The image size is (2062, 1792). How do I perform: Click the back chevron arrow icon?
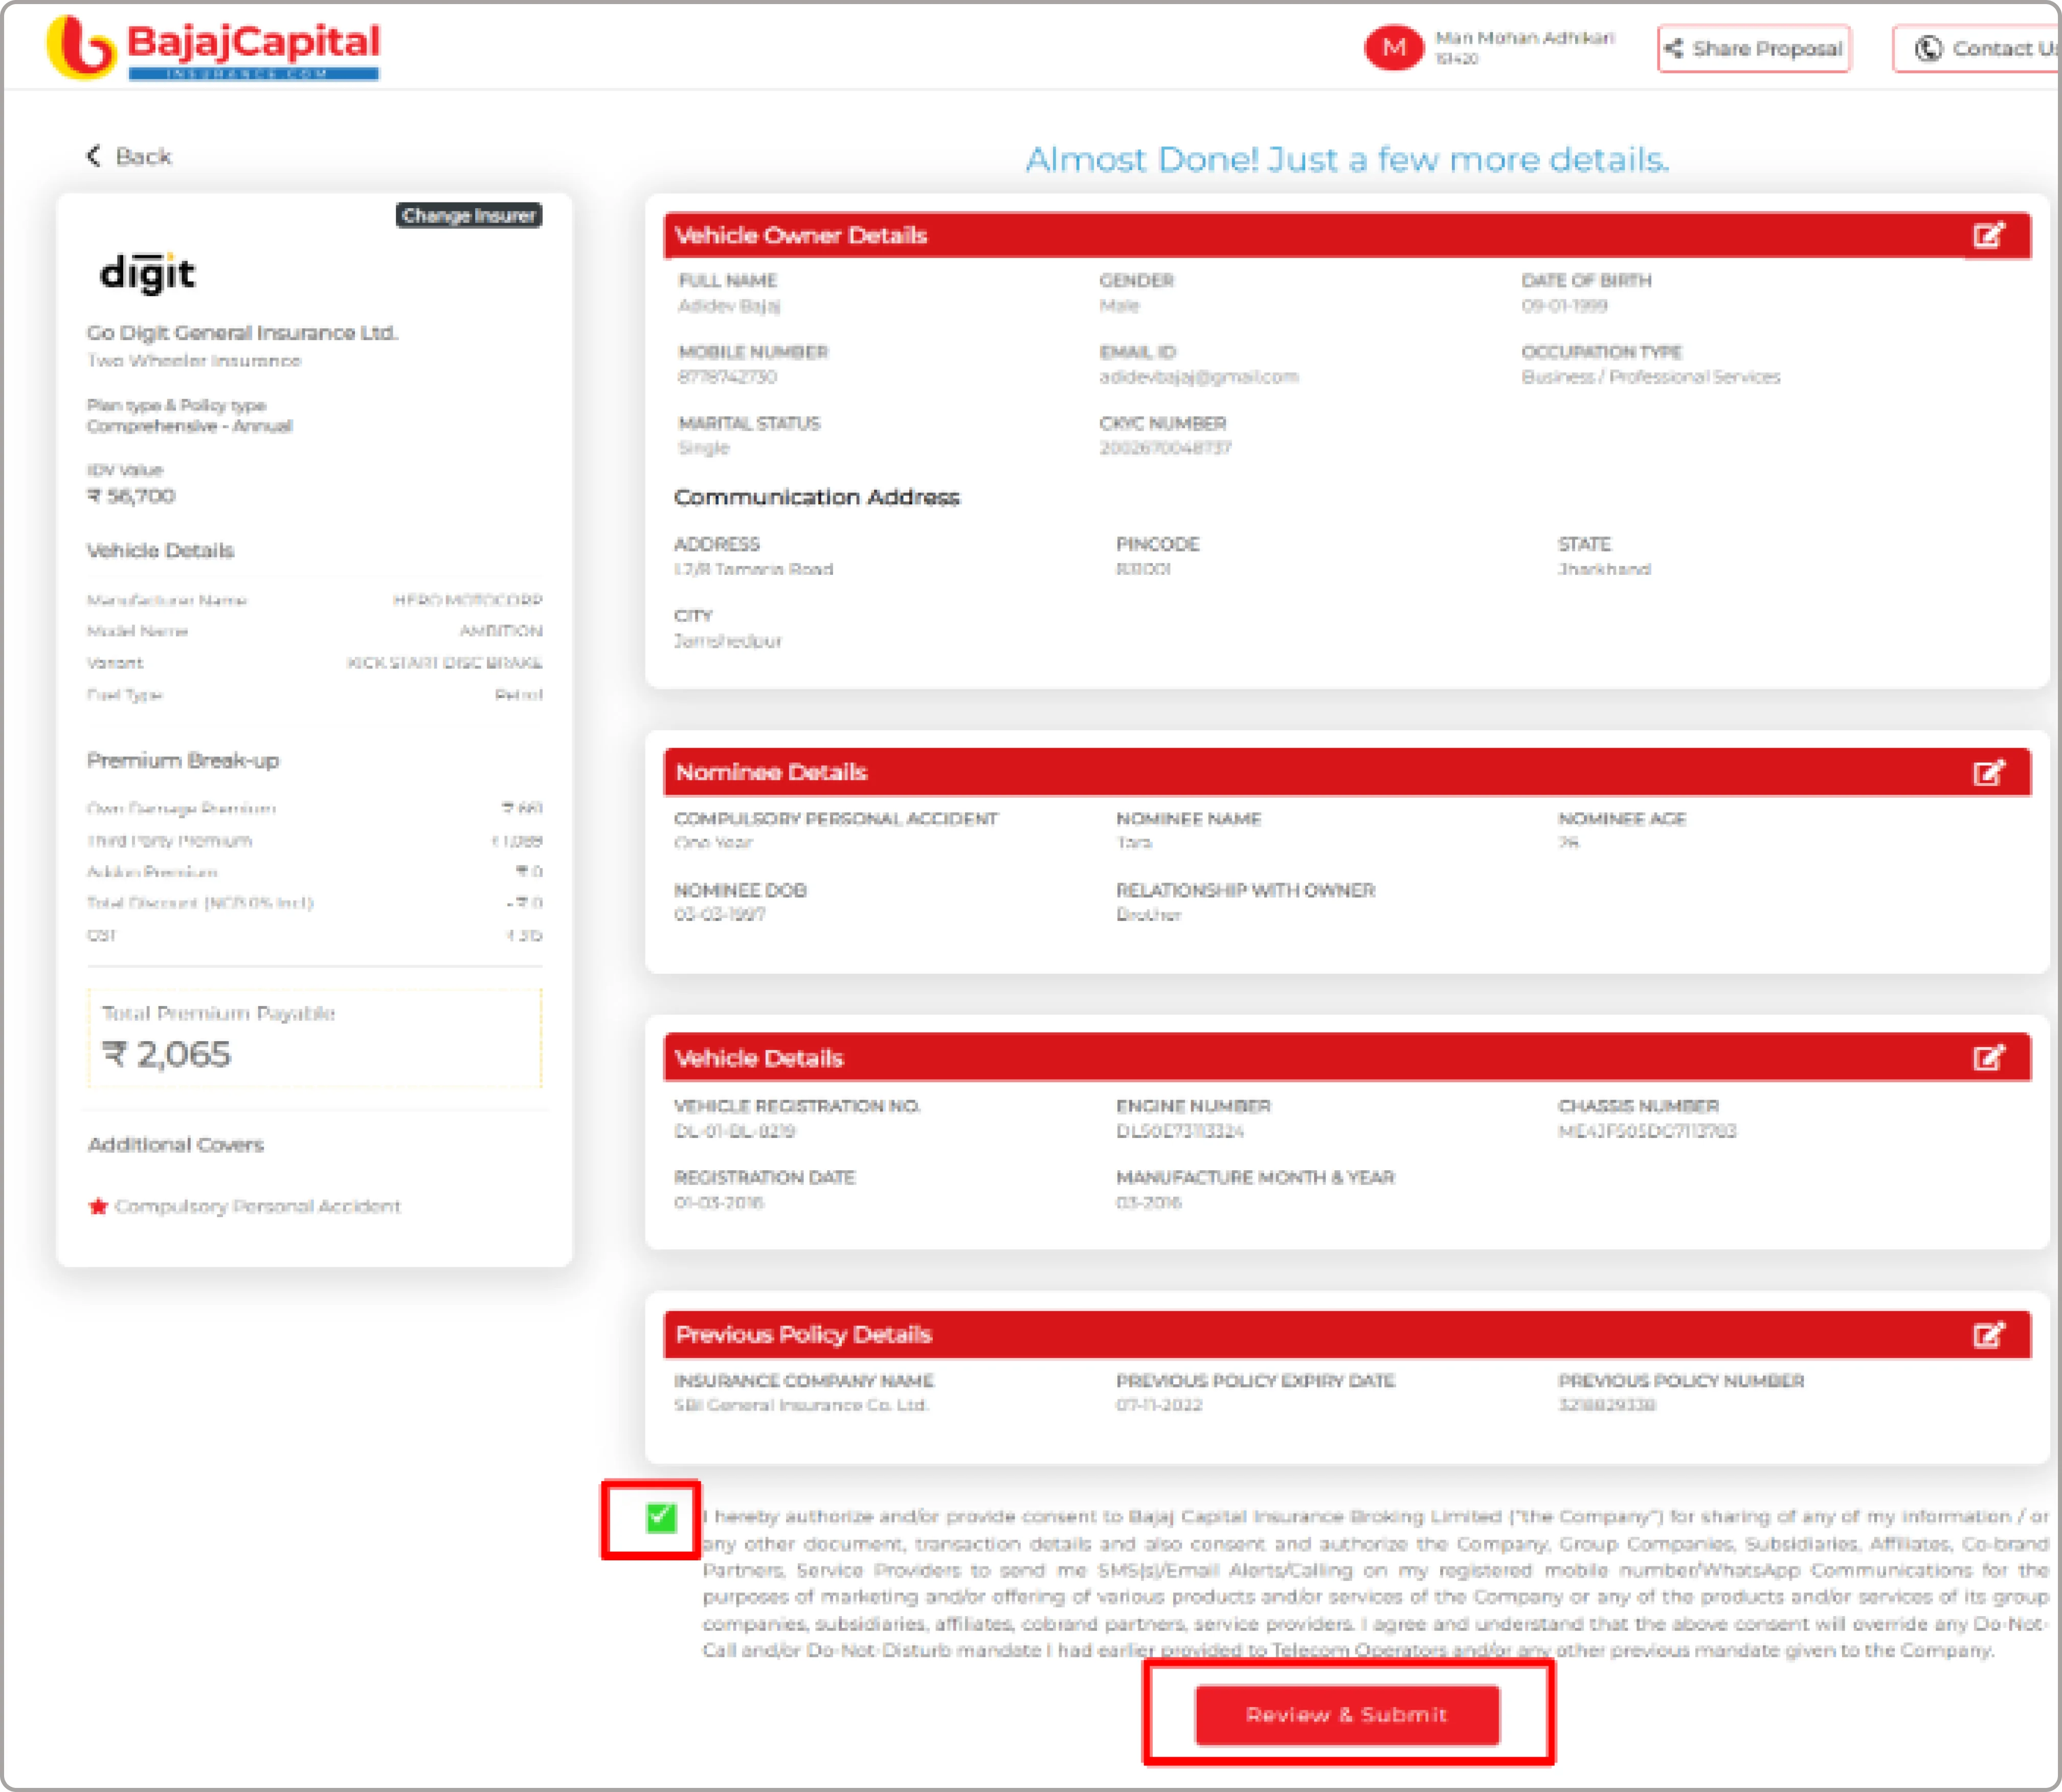tap(94, 156)
